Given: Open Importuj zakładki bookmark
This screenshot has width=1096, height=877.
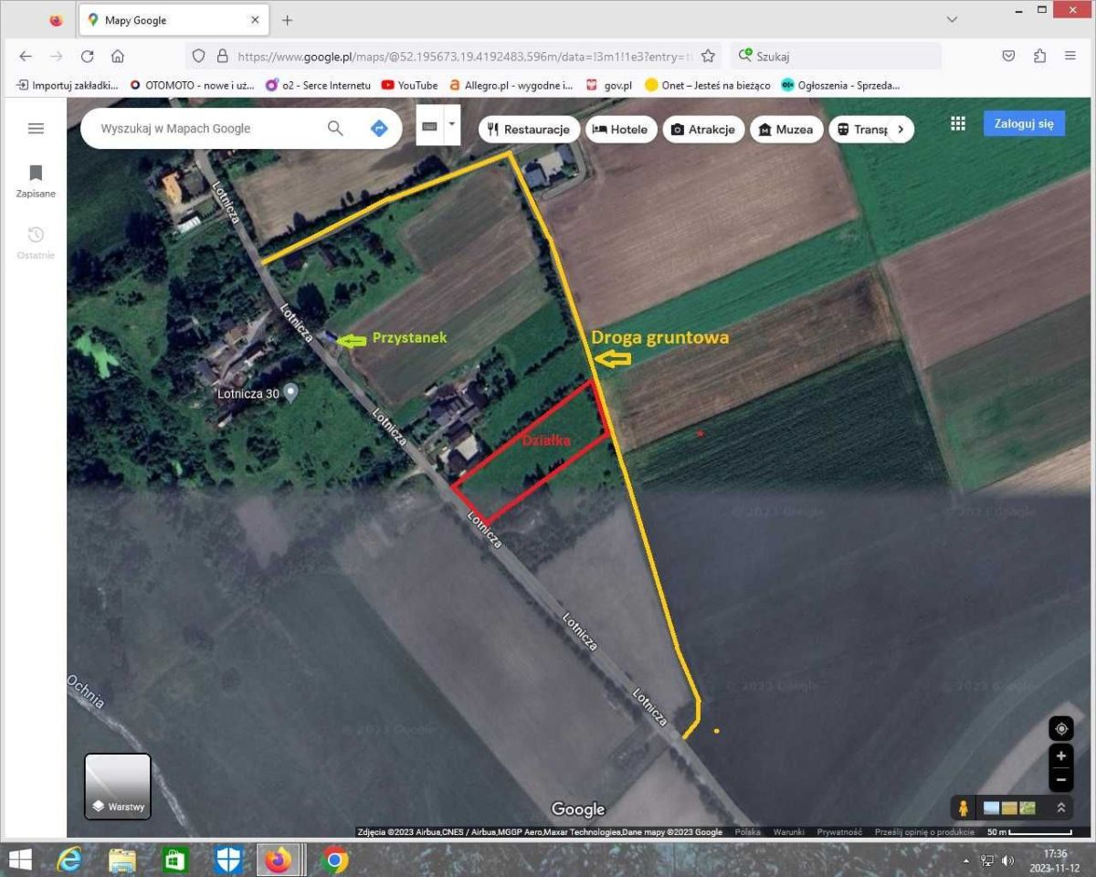Looking at the screenshot, I should pos(67,85).
